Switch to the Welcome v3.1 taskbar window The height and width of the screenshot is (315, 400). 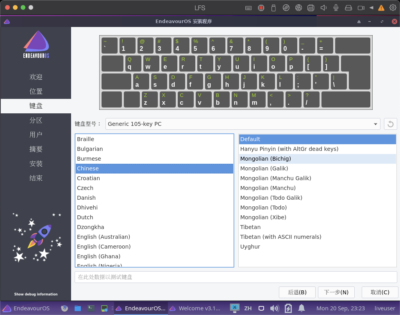[x=195, y=308]
